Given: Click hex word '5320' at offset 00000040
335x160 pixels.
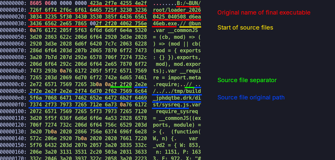Looking at the screenshot, I should (141, 30).
